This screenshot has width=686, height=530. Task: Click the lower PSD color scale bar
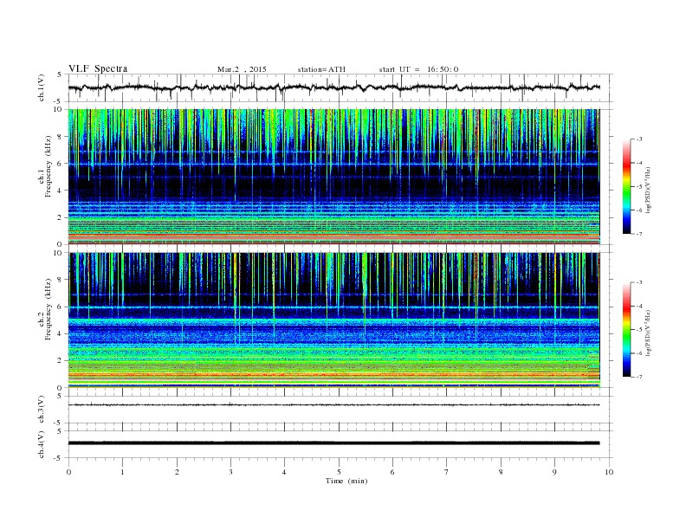pyautogui.click(x=626, y=330)
